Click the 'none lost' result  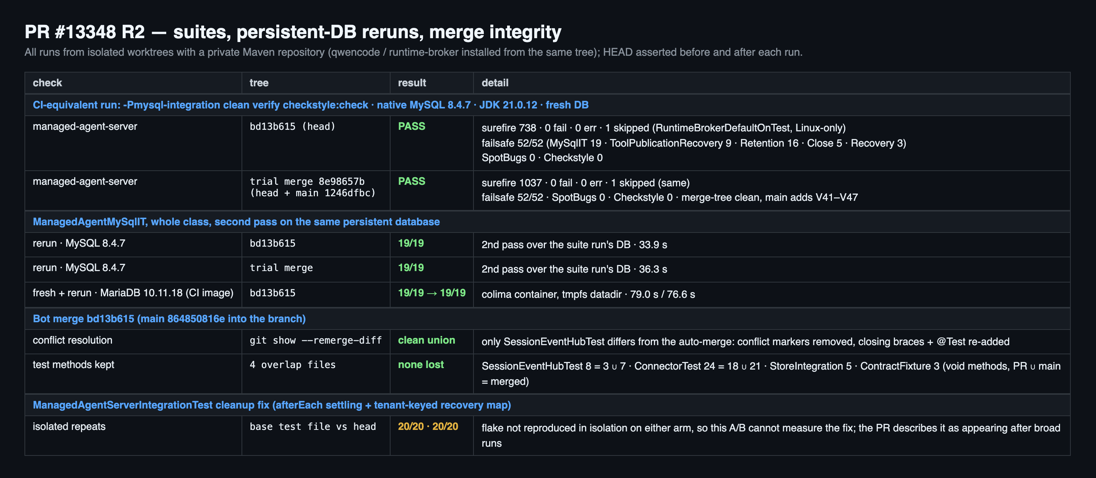(x=420, y=365)
